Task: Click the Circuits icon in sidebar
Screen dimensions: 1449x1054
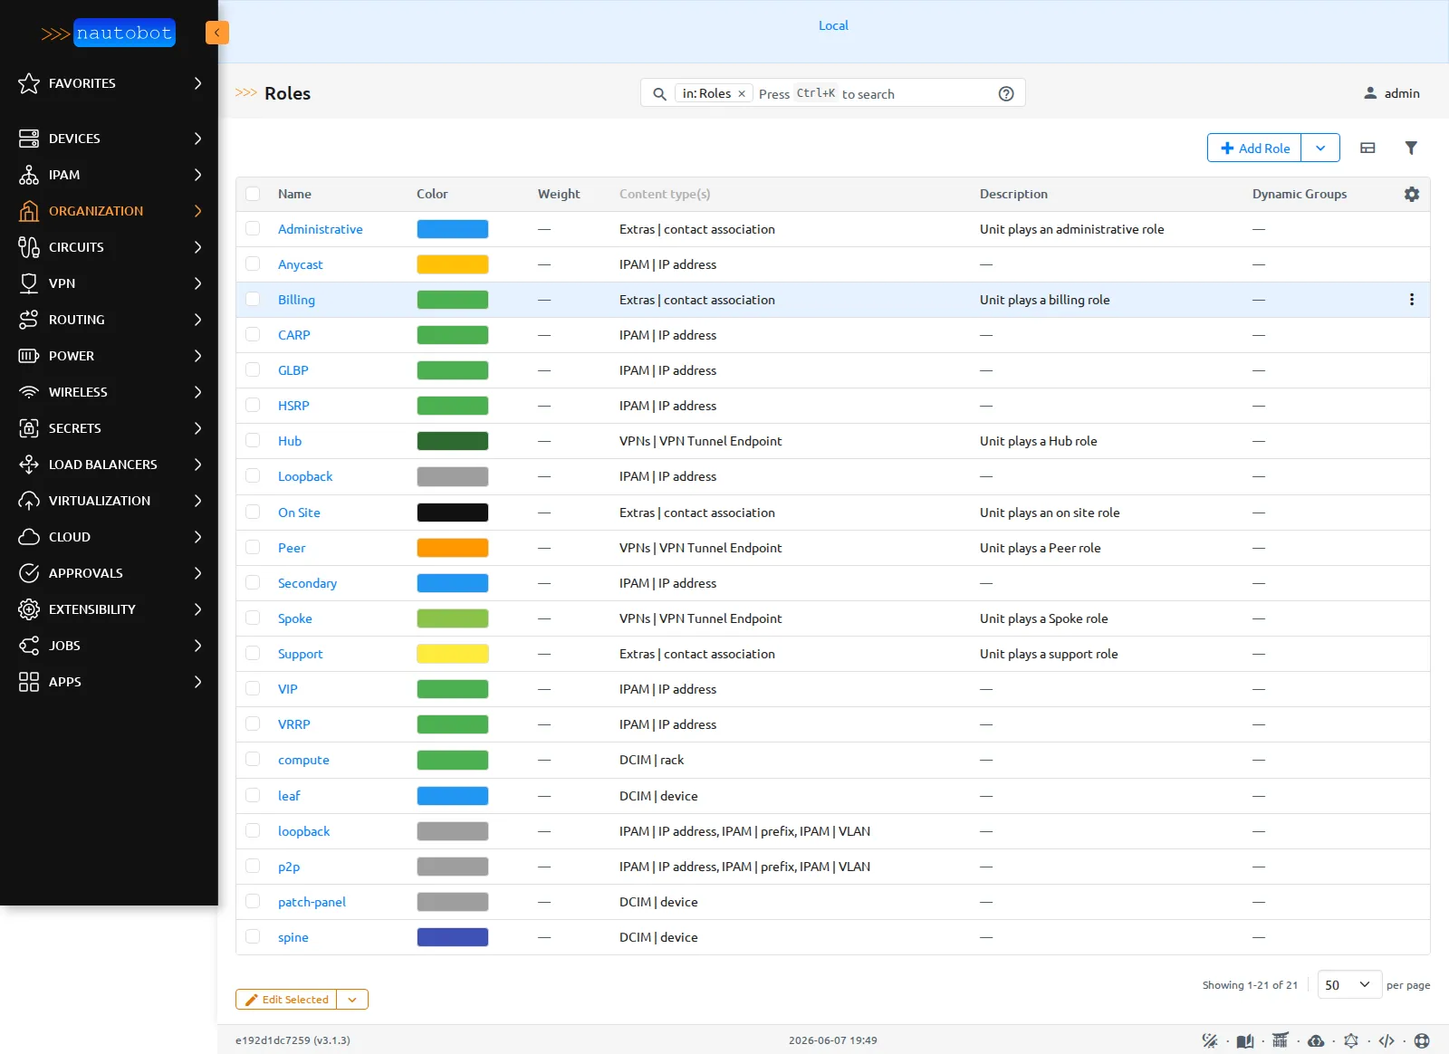Action: coord(29,247)
